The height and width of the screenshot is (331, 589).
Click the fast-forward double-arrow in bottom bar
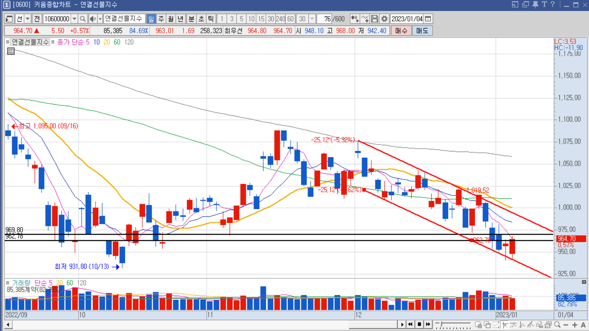click(428, 324)
